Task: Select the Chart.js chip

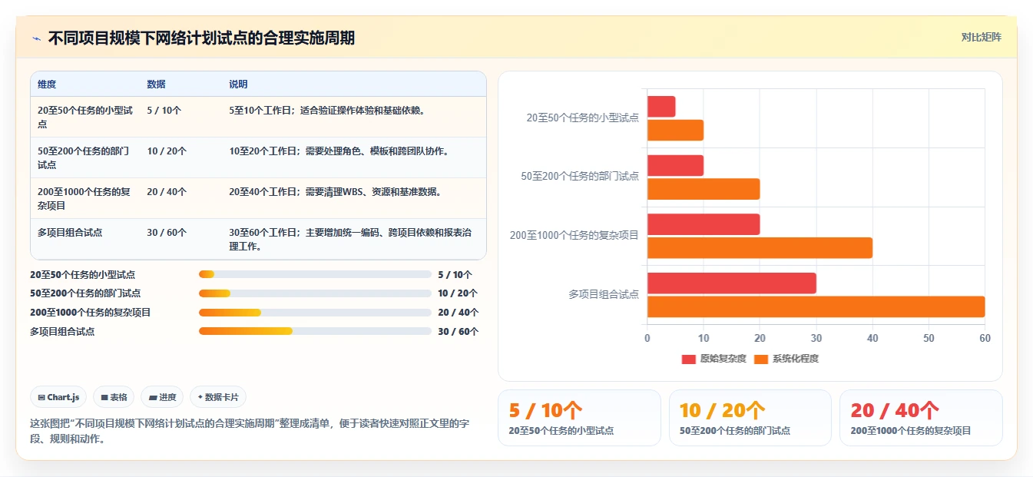Action: [x=59, y=397]
